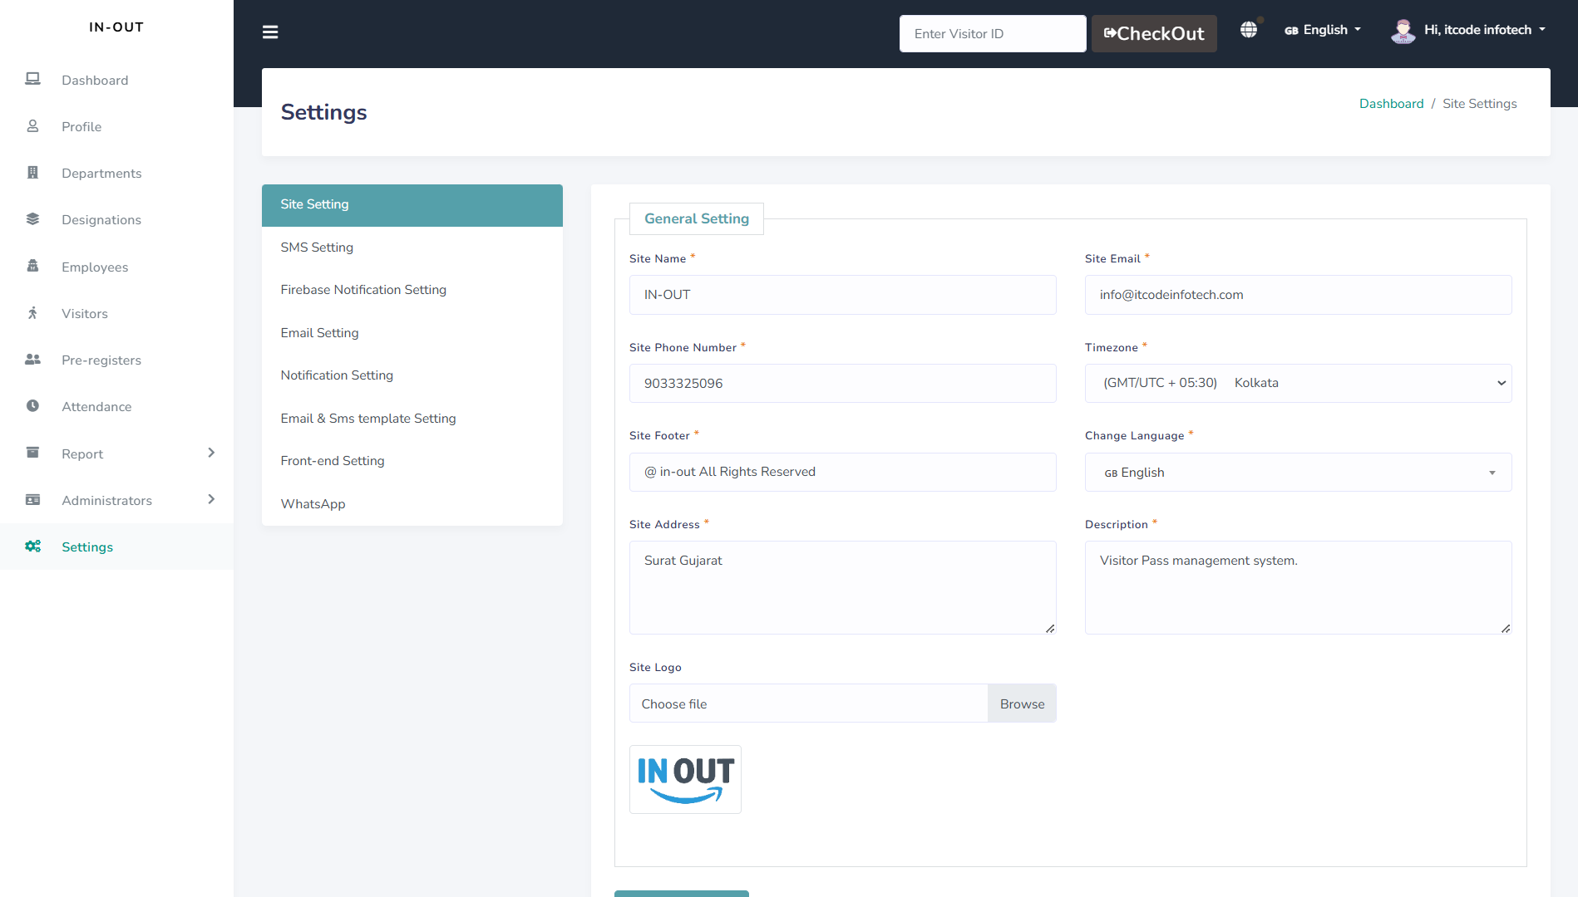Screen dimensions: 1578x897
Task: Click the Settings page heading
Action: click(x=323, y=112)
